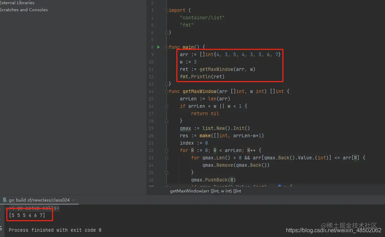
Task: Fold the for R loop at line 22
Action: (x=167, y=150)
